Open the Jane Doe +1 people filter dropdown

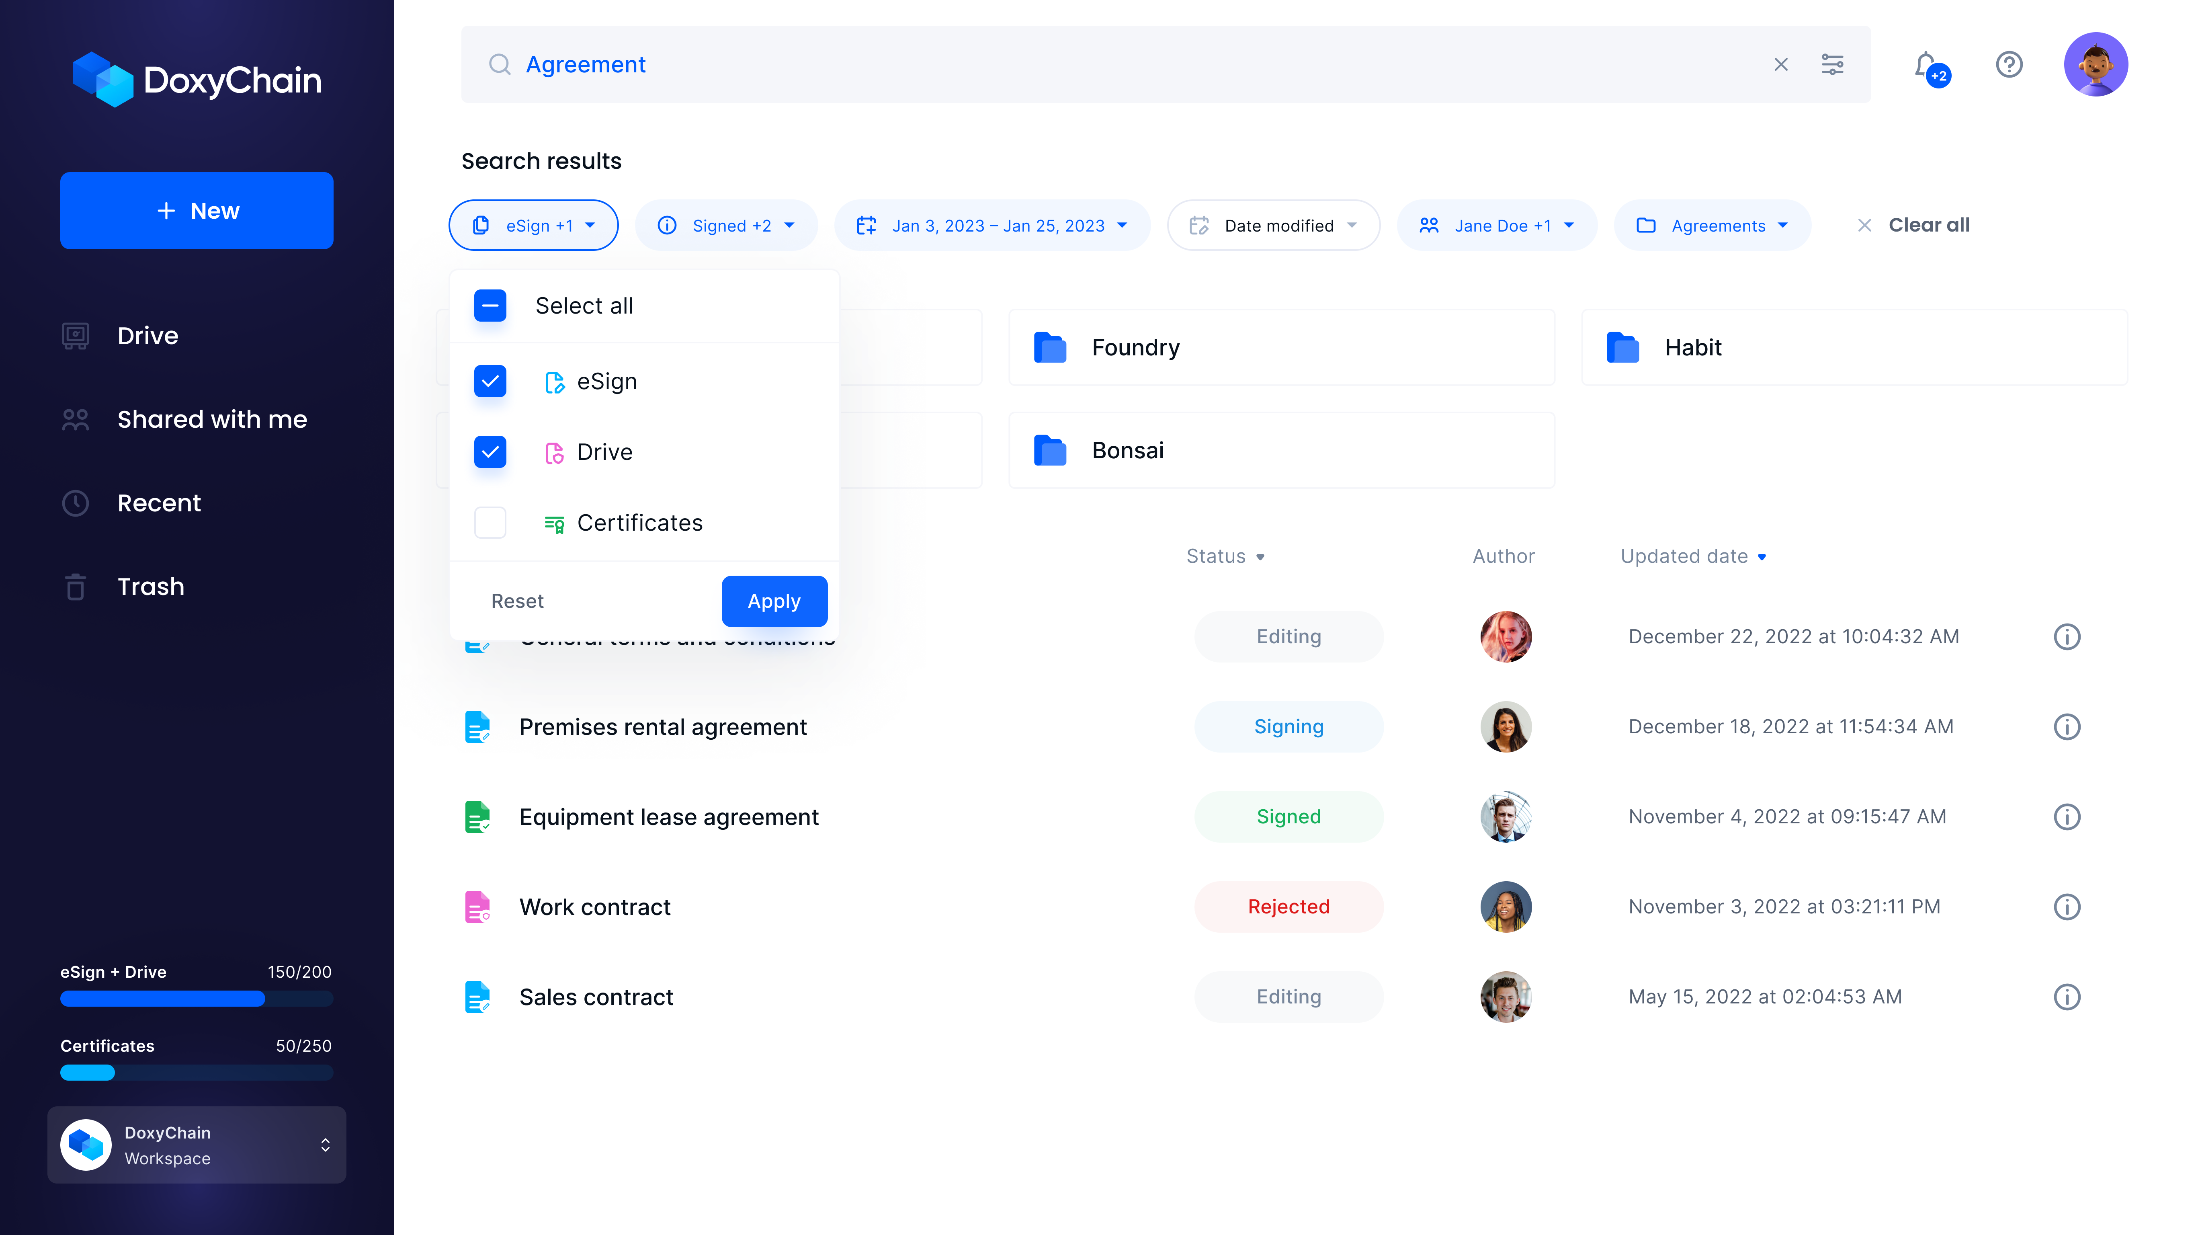click(1496, 225)
